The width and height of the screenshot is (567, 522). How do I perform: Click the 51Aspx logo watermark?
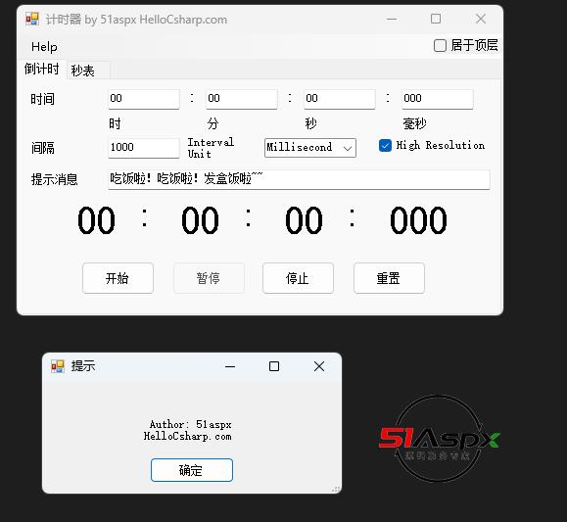coord(439,439)
